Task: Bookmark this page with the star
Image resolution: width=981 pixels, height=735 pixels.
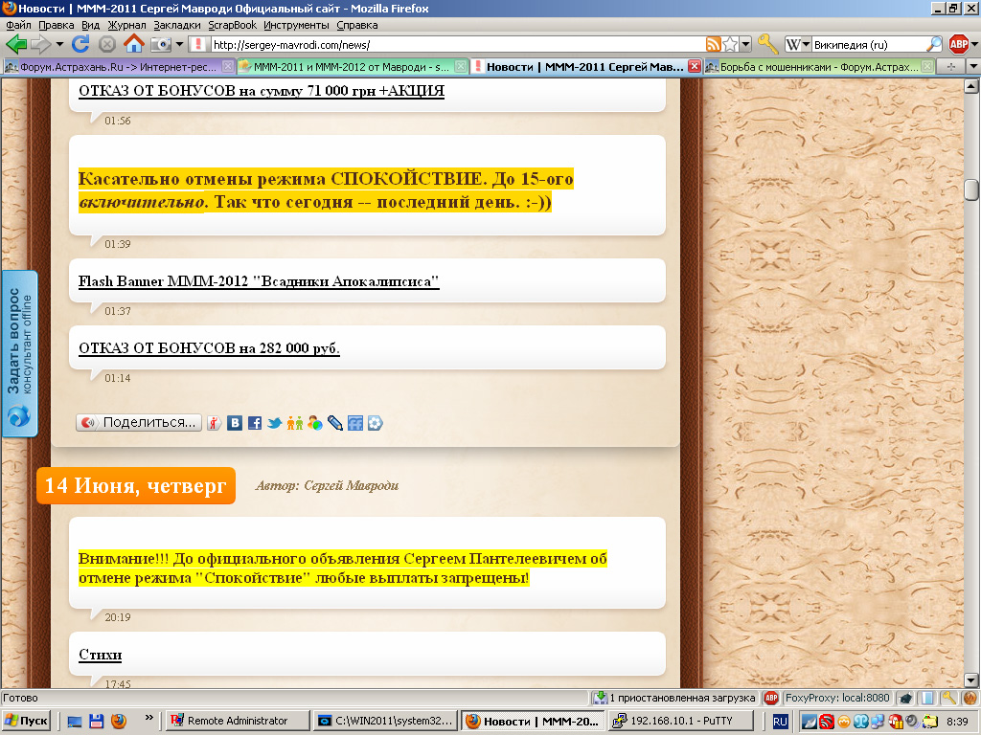Action: pos(729,44)
